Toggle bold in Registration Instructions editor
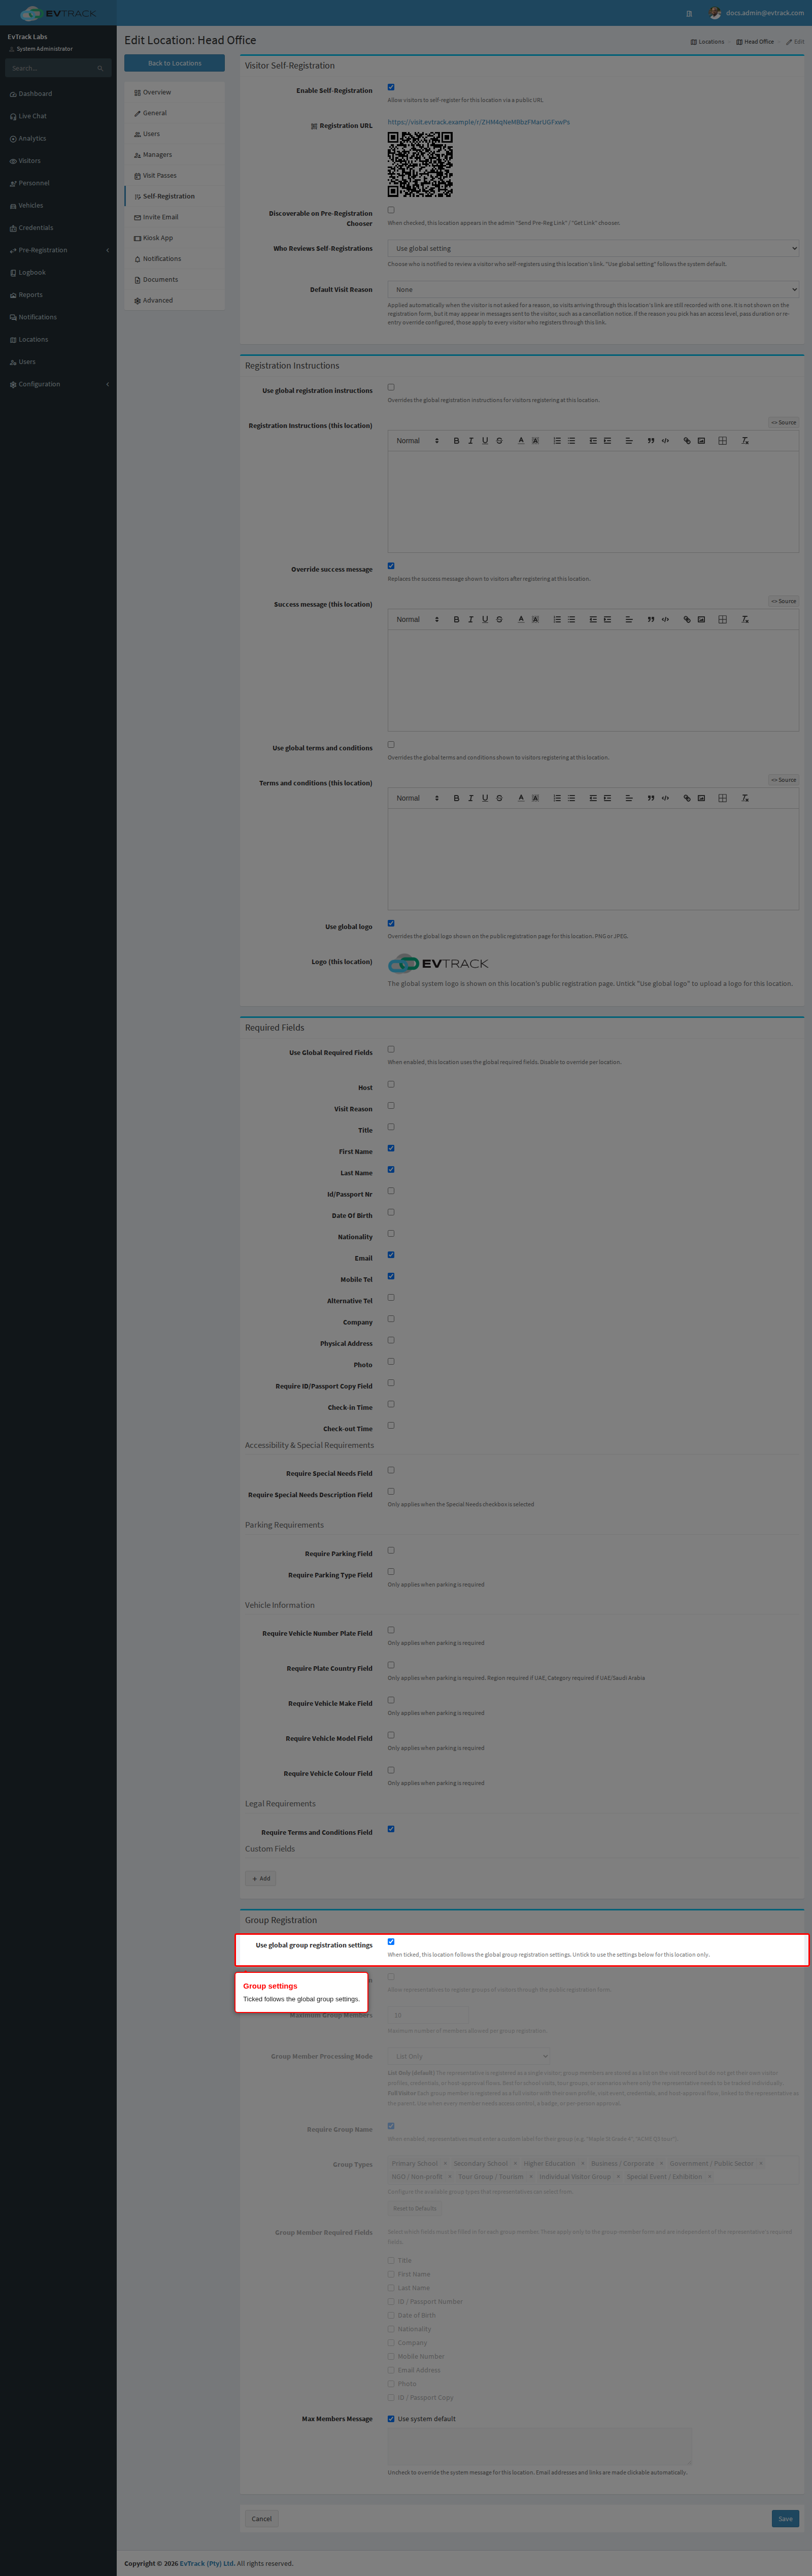Image resolution: width=812 pixels, height=2576 pixels. (456, 441)
